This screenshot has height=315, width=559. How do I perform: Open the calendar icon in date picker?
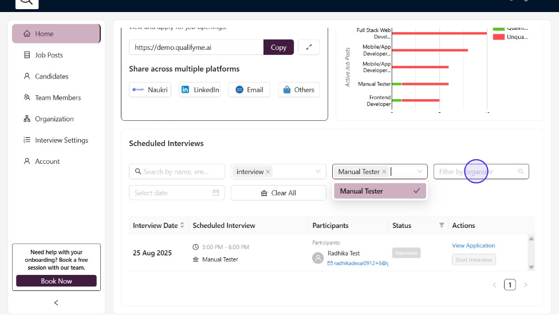pos(216,193)
